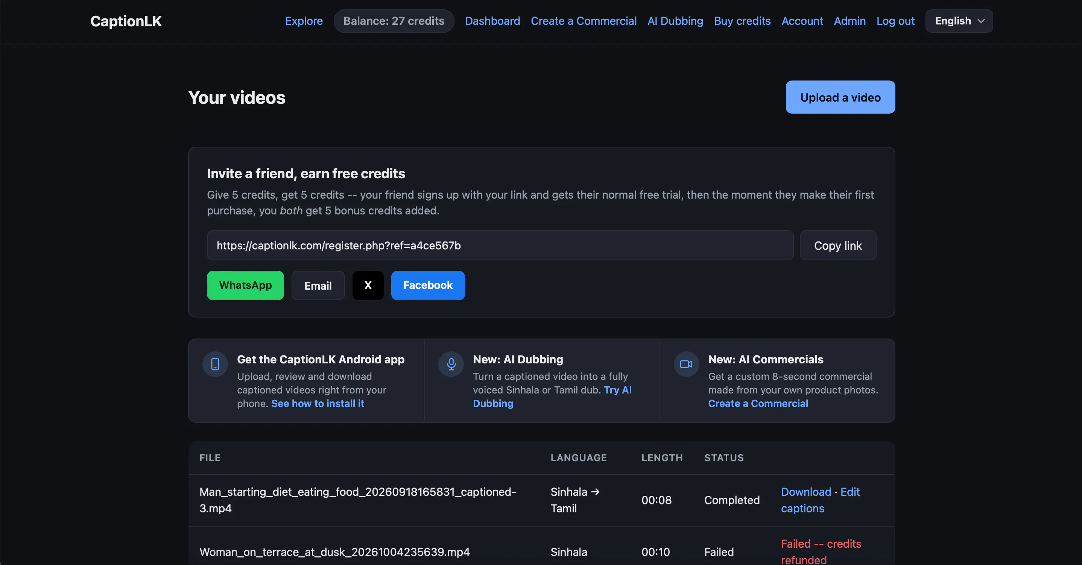
Task: Open Explore in the top navigation
Action: click(x=304, y=21)
